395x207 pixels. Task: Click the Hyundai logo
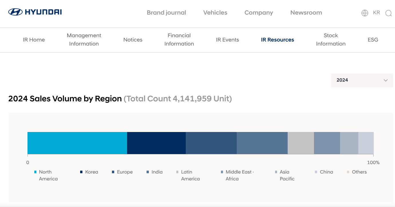35,12
